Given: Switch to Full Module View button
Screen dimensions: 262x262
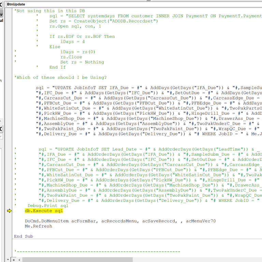Looking at the screenshot, I should (14, 260).
